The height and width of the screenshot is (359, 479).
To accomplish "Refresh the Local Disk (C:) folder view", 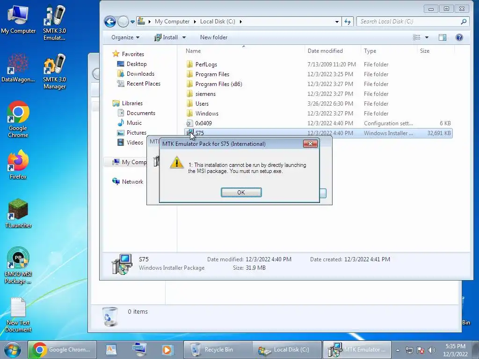I will click(348, 22).
